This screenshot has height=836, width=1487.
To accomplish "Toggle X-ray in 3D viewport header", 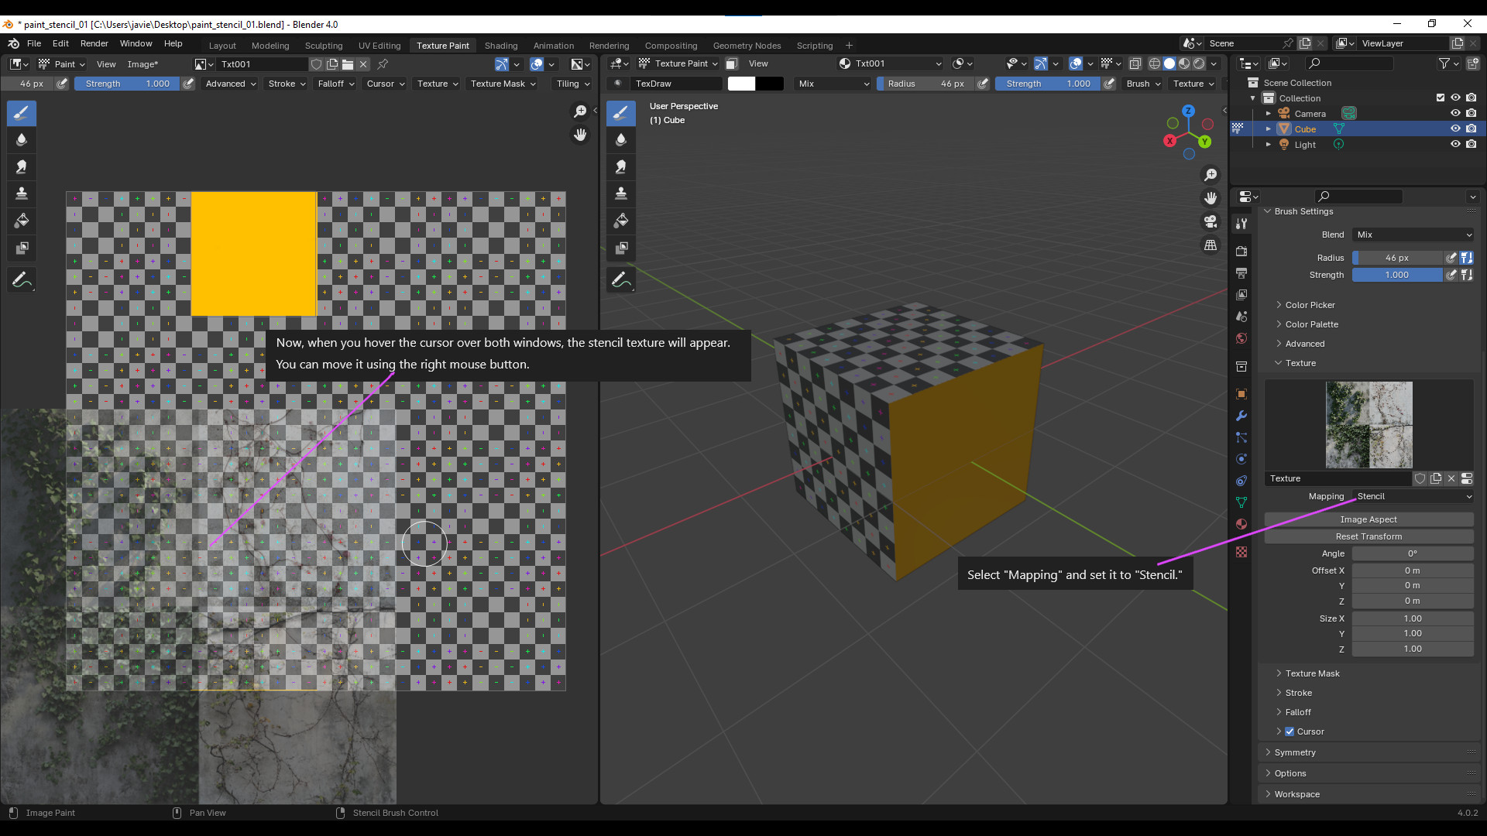I will click(1135, 63).
